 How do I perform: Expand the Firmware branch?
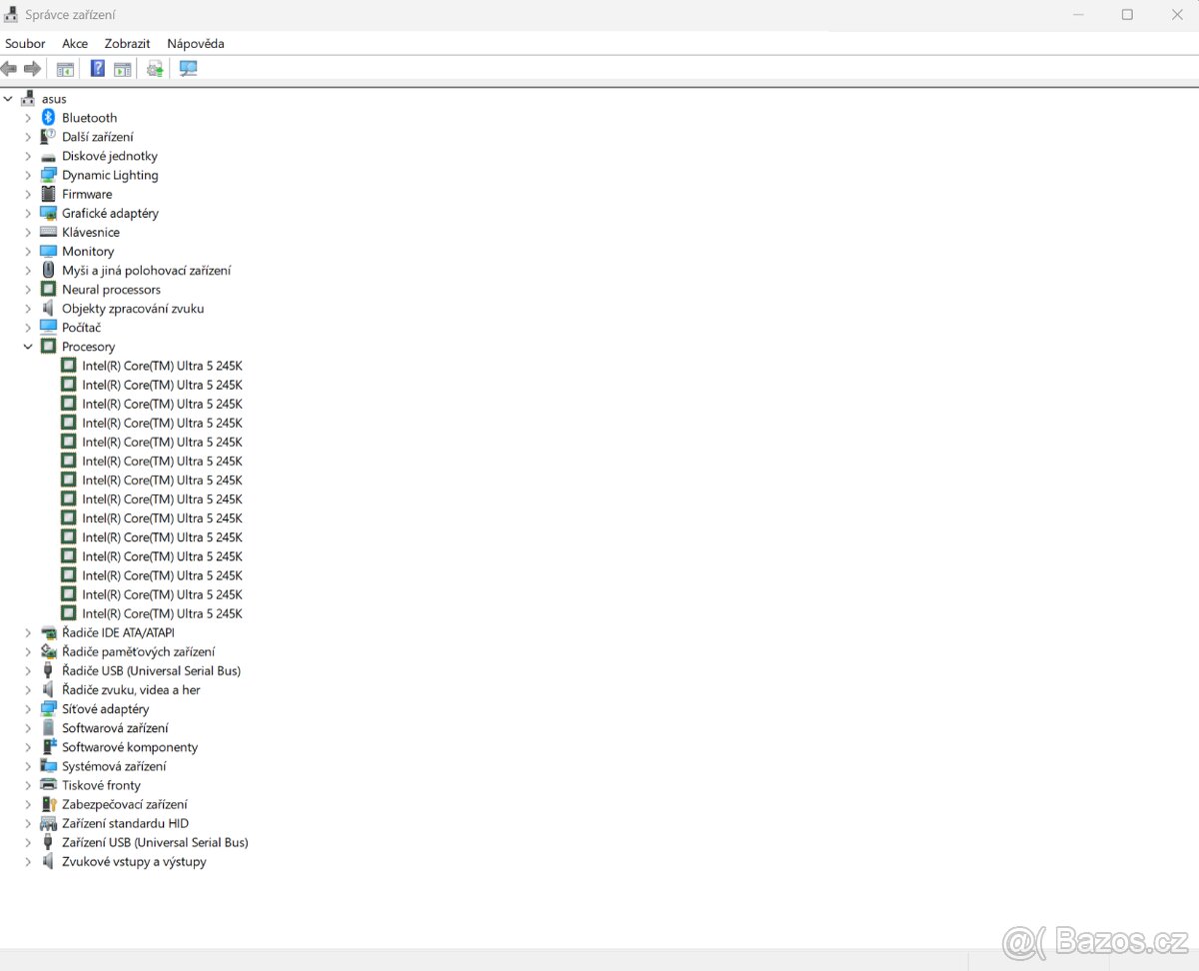[28, 194]
